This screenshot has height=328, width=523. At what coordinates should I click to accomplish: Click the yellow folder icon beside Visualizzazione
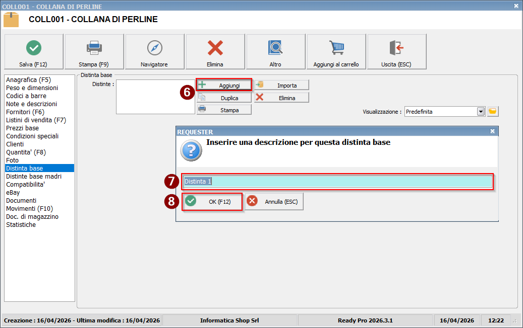click(x=493, y=111)
